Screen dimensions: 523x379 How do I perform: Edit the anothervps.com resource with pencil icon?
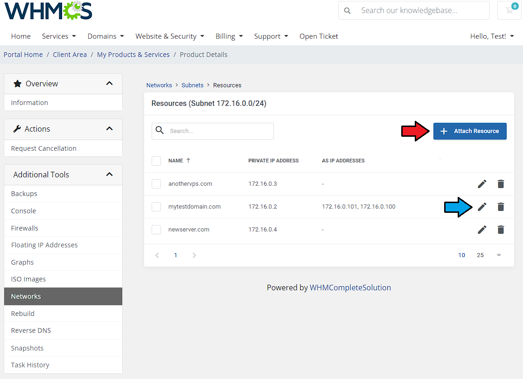[x=482, y=184]
